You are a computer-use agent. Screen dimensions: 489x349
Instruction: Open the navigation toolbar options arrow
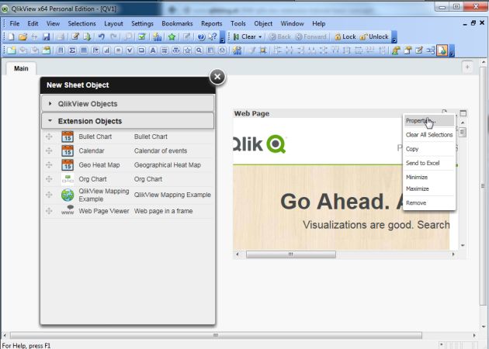pos(394,37)
